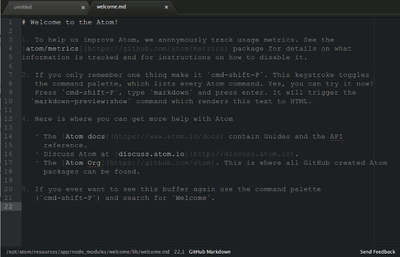Click the atom/metrics link text
Viewport: 400px width, 257px height.
(53, 48)
